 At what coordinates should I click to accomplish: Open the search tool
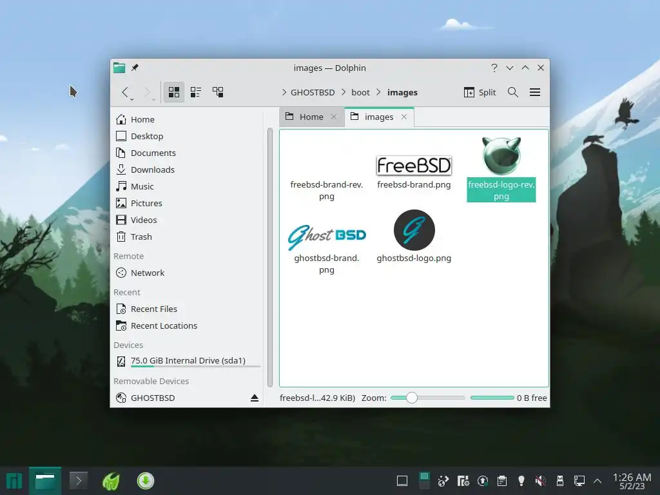coord(512,92)
